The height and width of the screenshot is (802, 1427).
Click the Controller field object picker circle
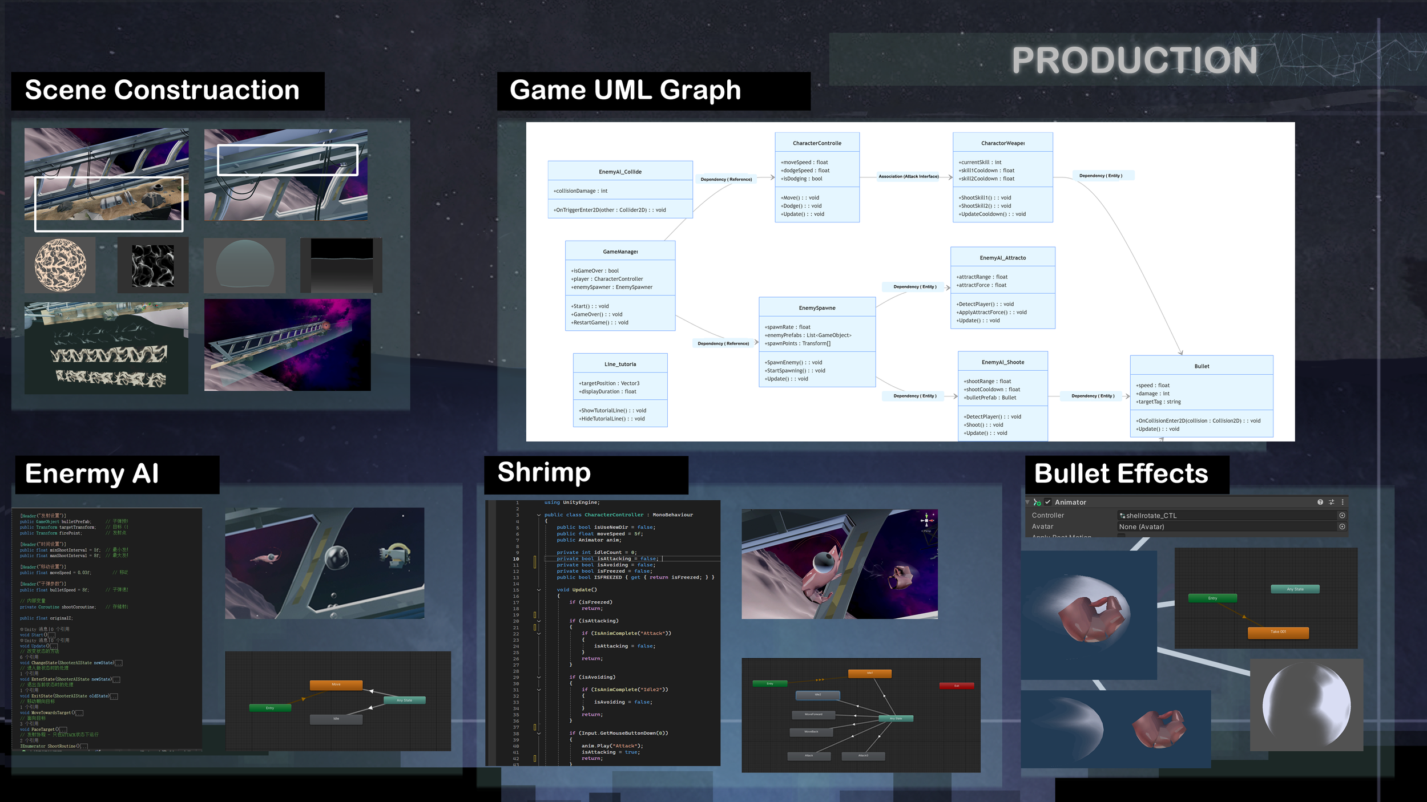[x=1342, y=515]
